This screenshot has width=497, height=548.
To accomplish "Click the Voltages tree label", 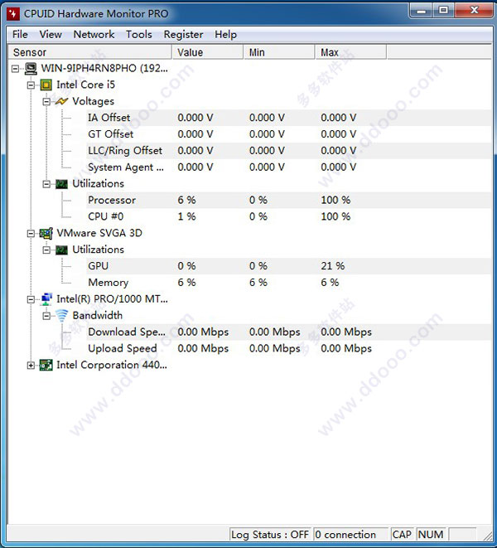I will point(94,101).
